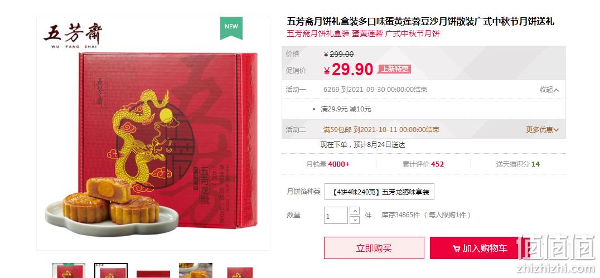Viewport: 600px width, 278px height.
Task: Click the 送天猫积分 14 points info
Action: [x=517, y=164]
